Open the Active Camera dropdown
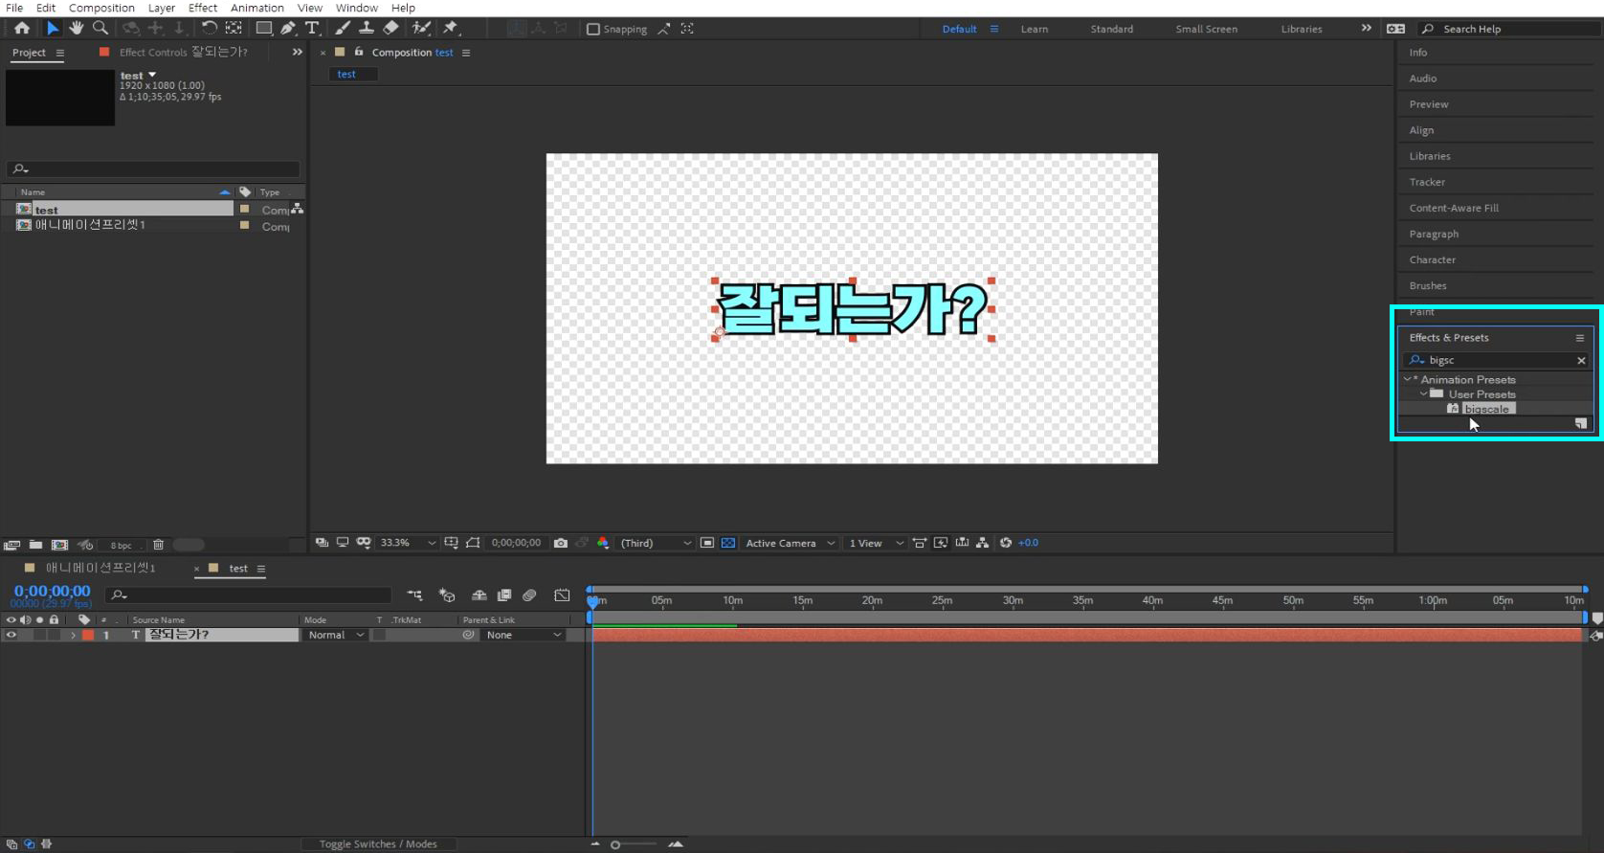Image resolution: width=1604 pixels, height=853 pixels. pos(791,543)
